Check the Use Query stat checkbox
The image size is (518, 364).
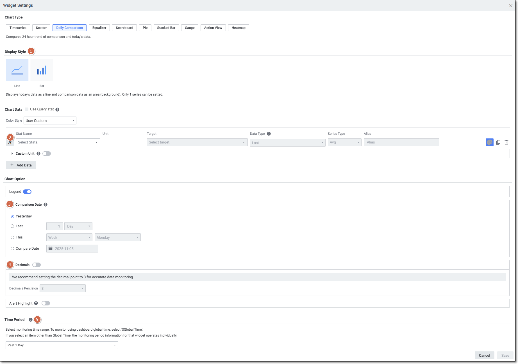tap(27, 109)
